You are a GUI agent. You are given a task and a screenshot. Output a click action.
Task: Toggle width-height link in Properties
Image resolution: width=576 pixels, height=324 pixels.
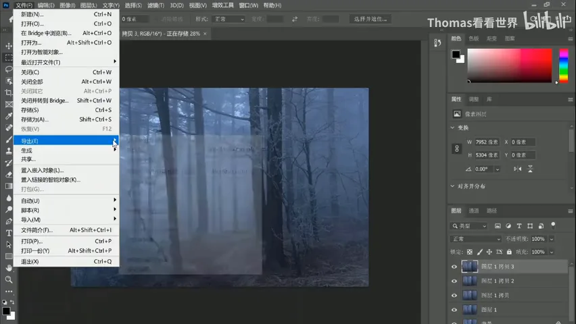[x=456, y=148]
